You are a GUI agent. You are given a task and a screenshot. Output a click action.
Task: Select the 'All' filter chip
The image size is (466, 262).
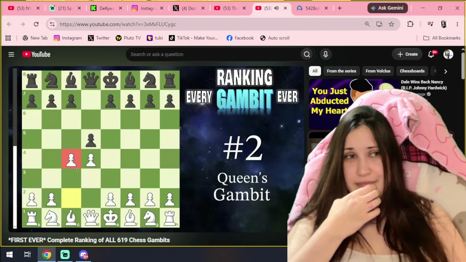315,71
